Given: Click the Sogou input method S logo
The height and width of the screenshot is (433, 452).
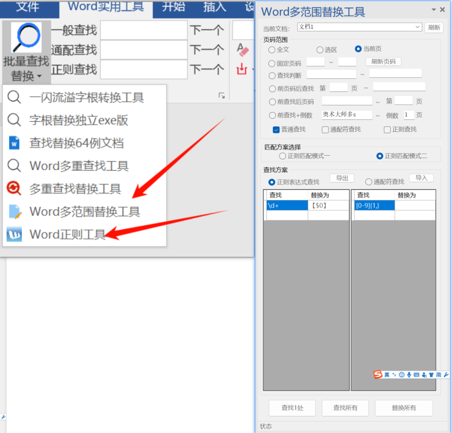Looking at the screenshot, I should pos(378,374).
